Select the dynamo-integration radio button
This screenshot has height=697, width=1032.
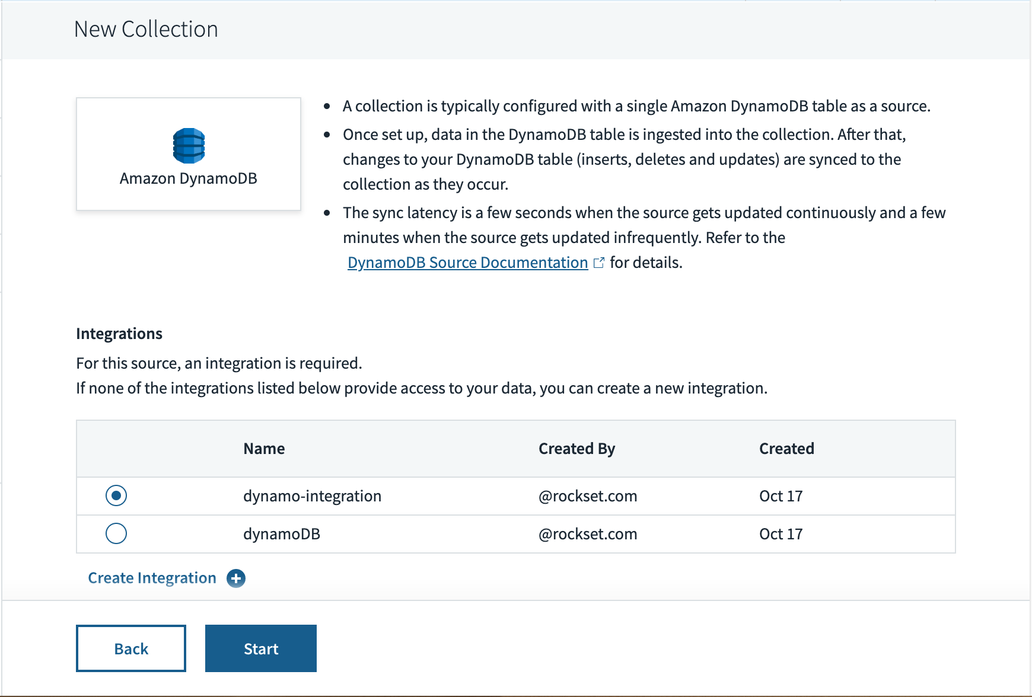(116, 495)
